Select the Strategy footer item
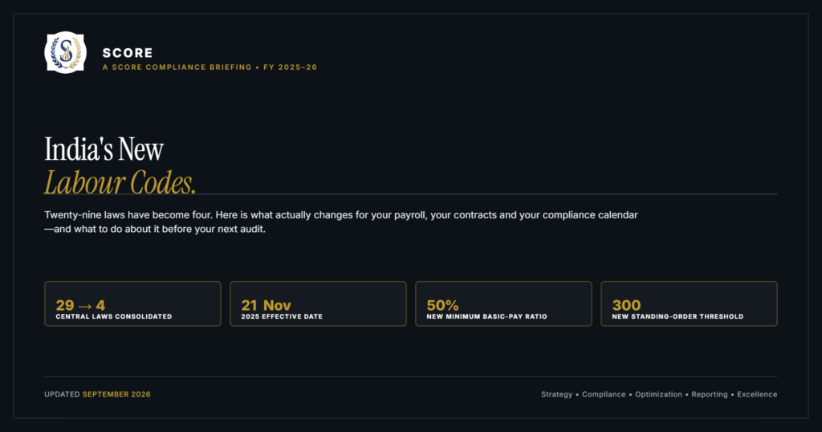Image resolution: width=822 pixels, height=432 pixels. tap(557, 394)
